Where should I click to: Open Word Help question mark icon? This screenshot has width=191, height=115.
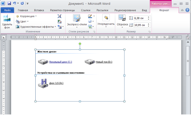point(187,10)
